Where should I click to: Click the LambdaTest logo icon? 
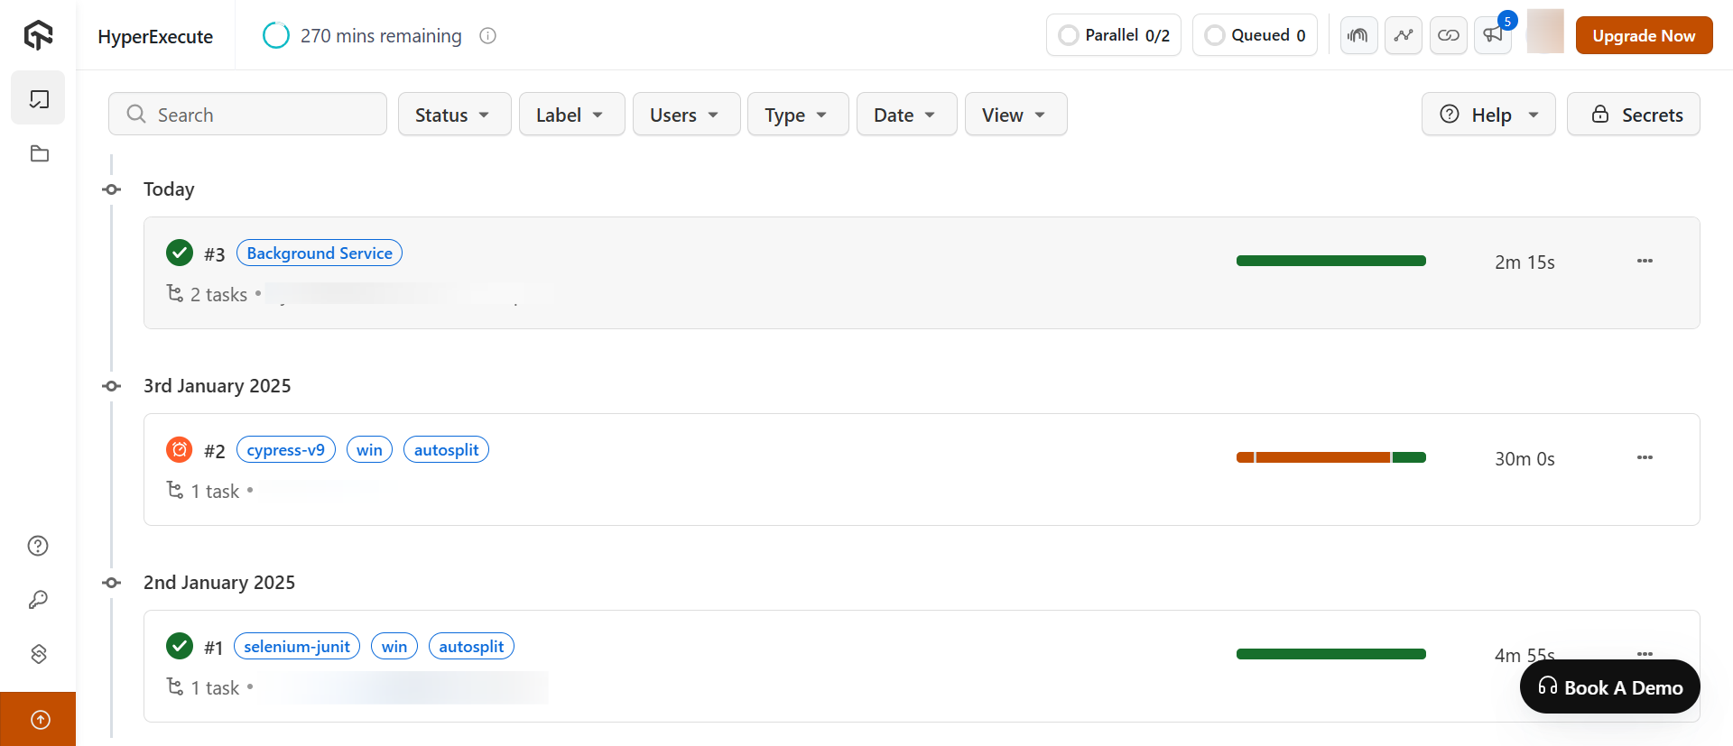tap(38, 35)
